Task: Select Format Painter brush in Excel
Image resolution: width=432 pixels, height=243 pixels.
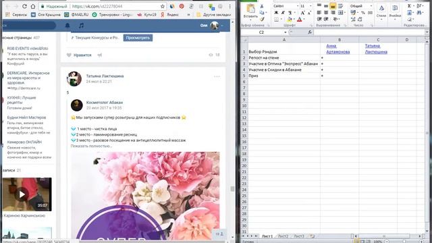Action: (x=262, y=20)
